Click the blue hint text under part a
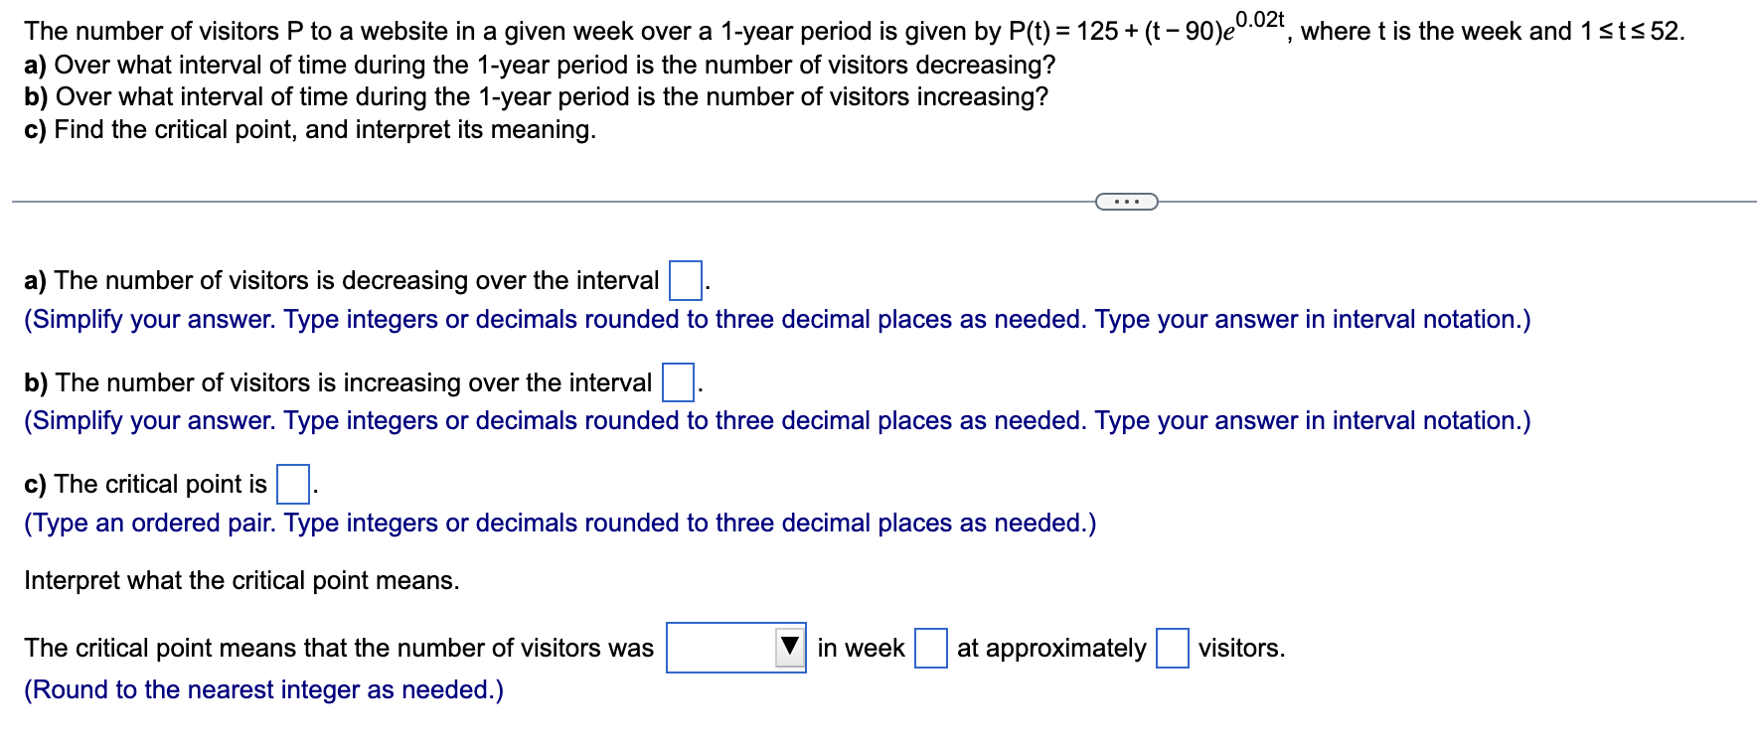The height and width of the screenshot is (747, 1757). (775, 319)
